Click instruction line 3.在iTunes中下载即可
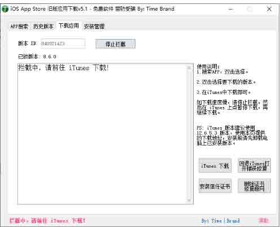Screen dimensions: 280x227 pyautogui.click(x=224, y=92)
